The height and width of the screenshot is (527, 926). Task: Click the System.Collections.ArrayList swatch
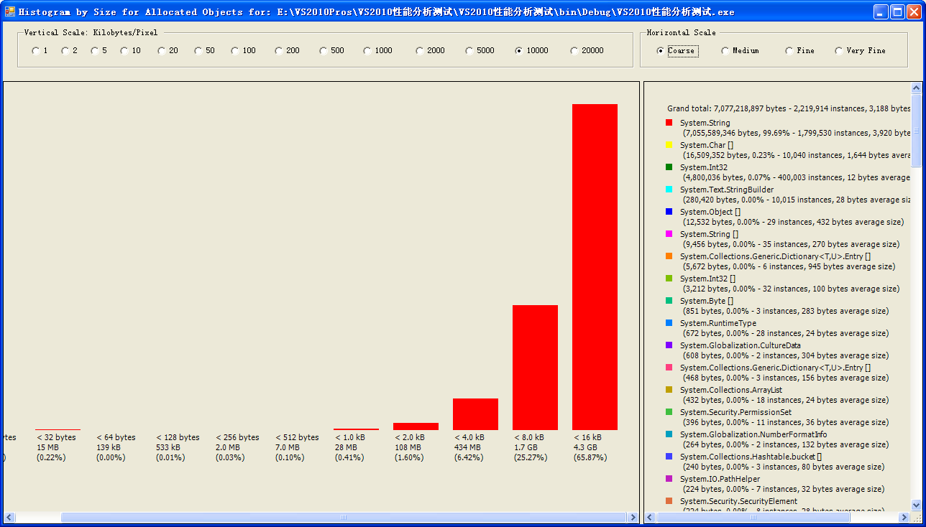(x=669, y=390)
